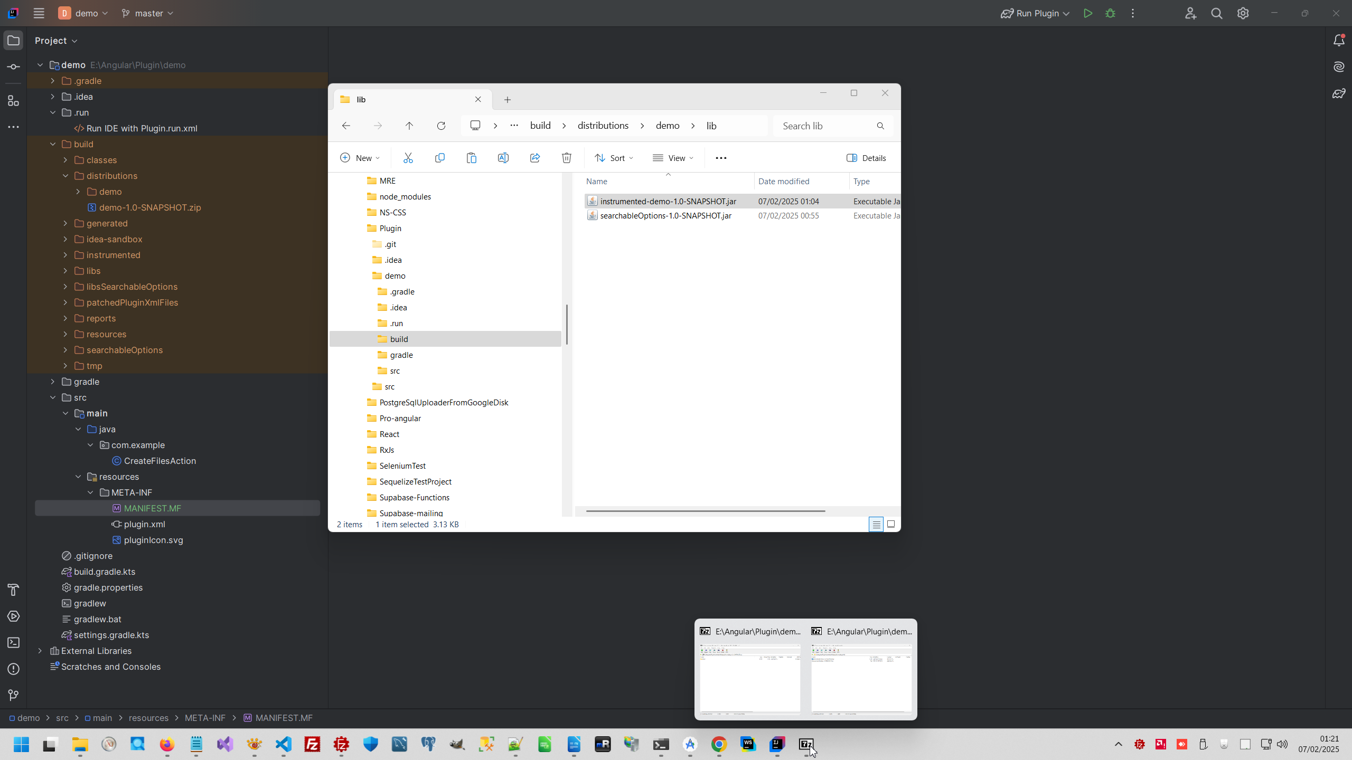
Task: Open the Terminal tool window icon
Action: (x=14, y=643)
